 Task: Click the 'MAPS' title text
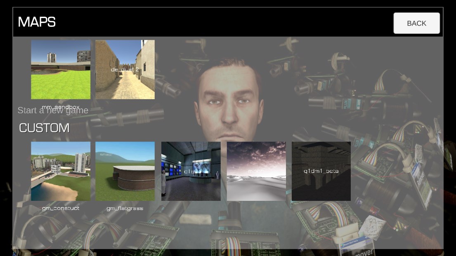[x=37, y=22]
